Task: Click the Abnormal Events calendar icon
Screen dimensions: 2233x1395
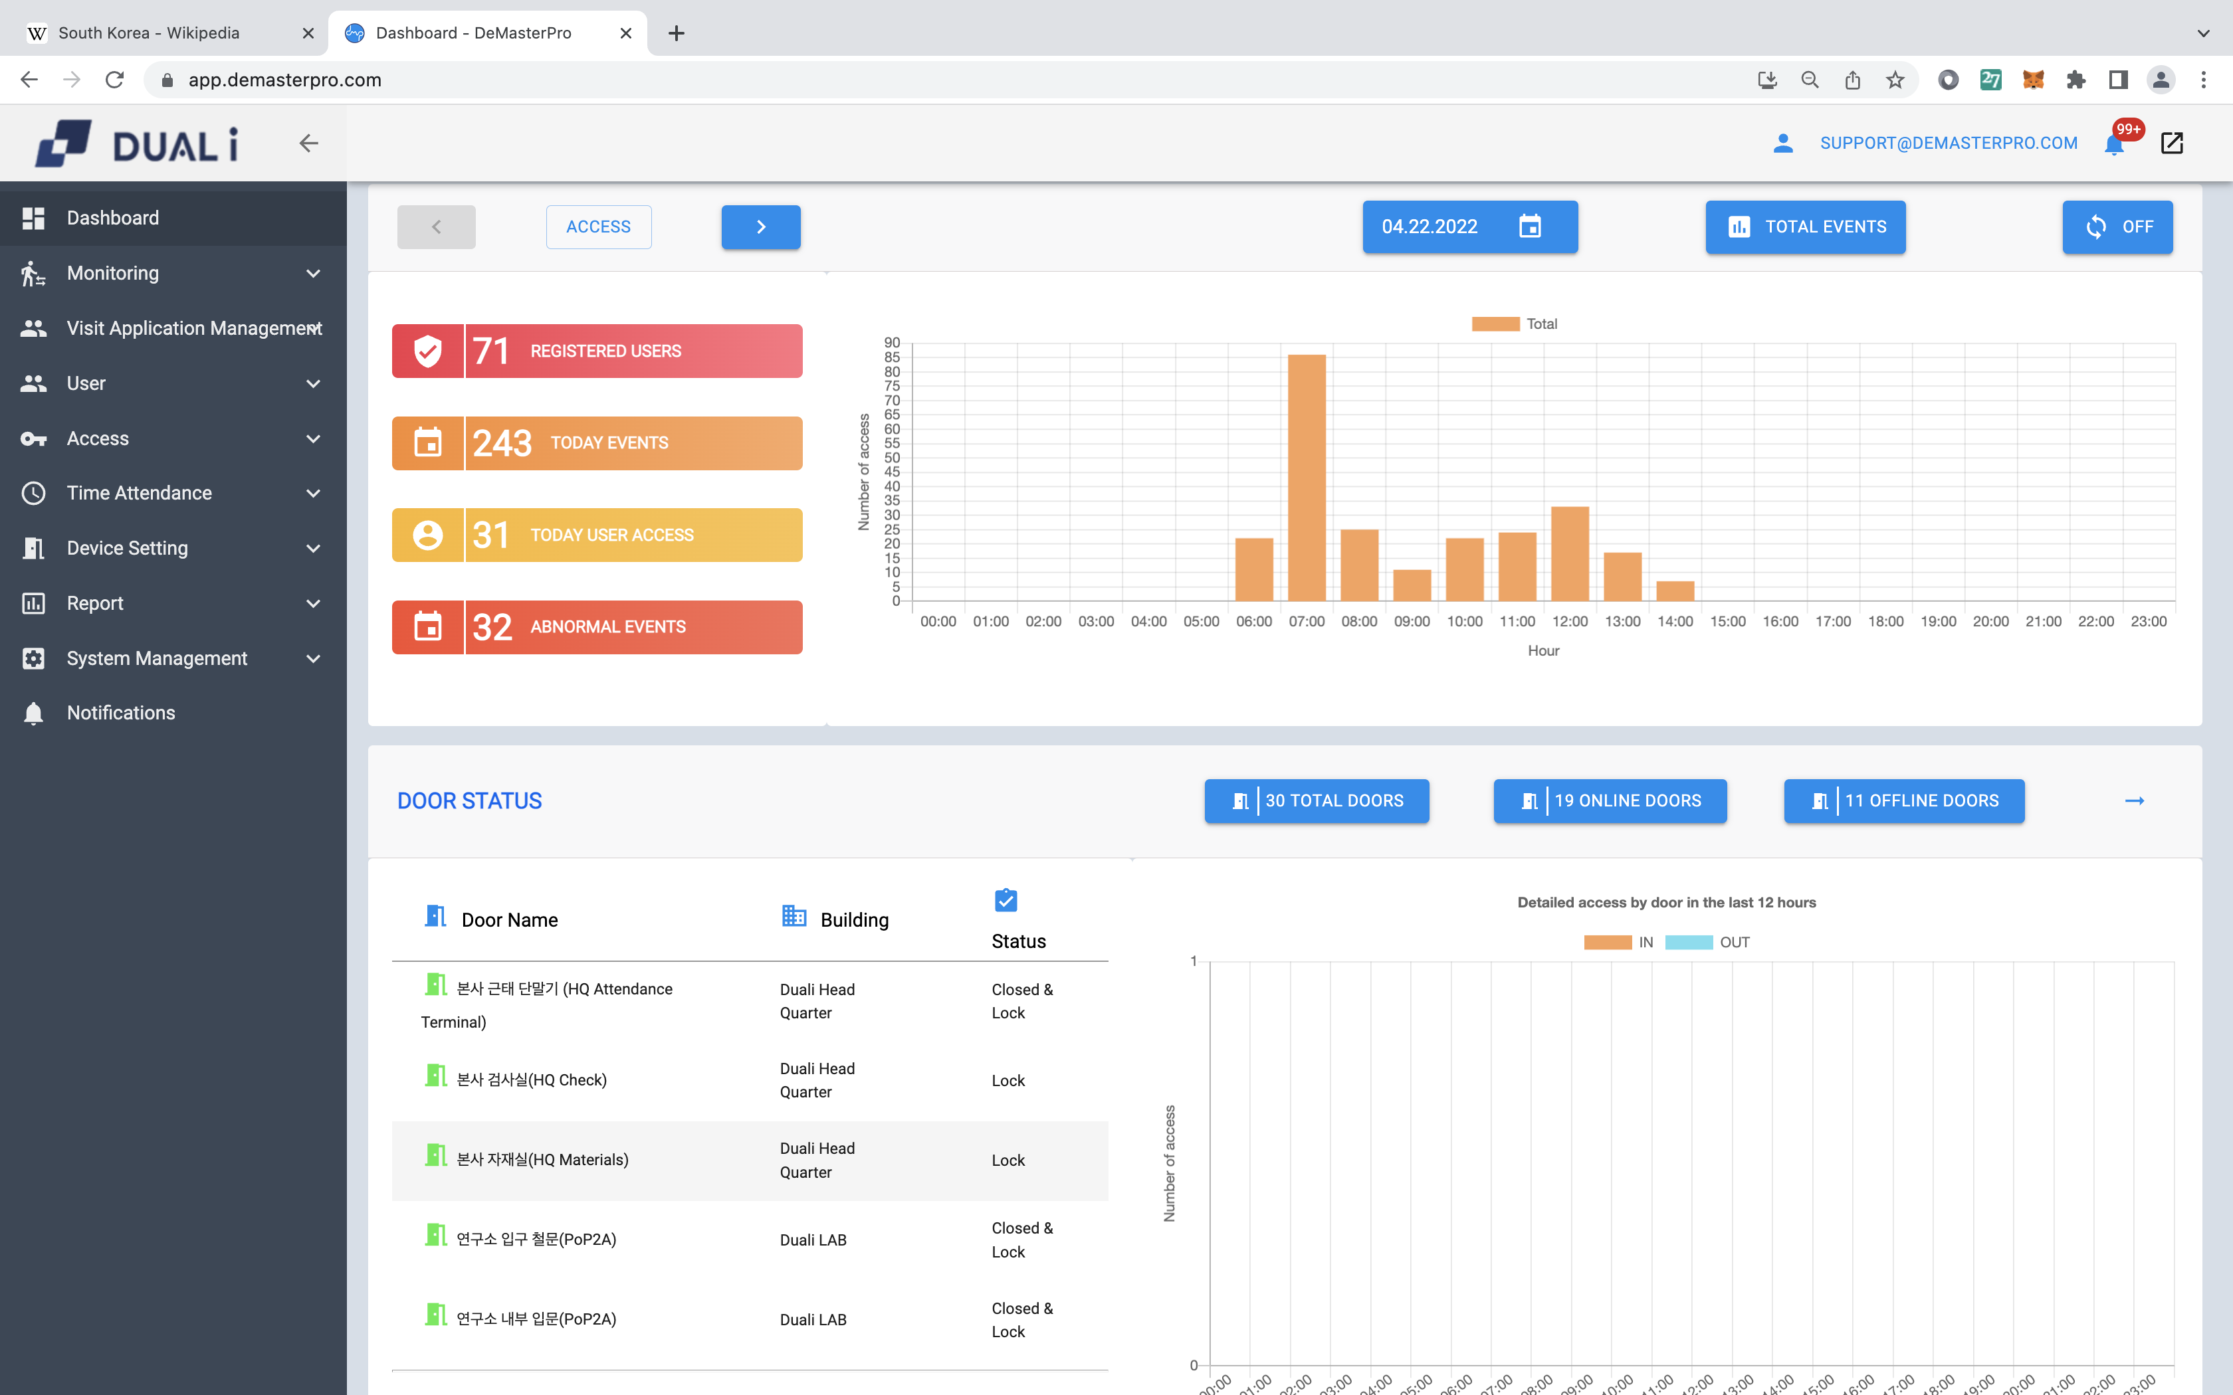Action: (x=427, y=627)
